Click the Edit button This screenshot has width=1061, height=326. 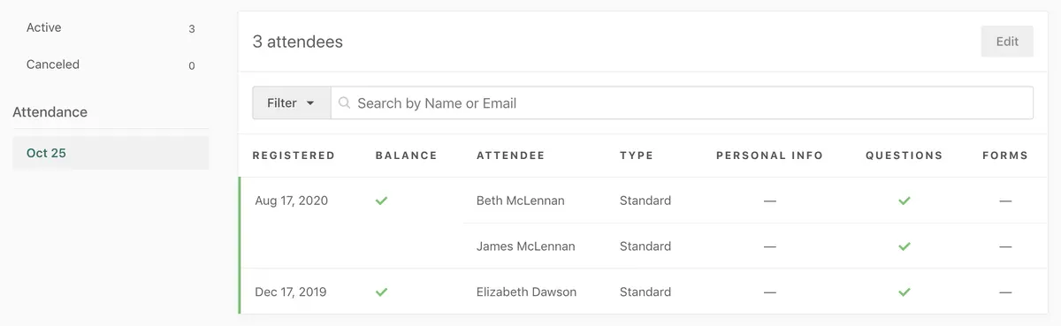click(x=1007, y=42)
